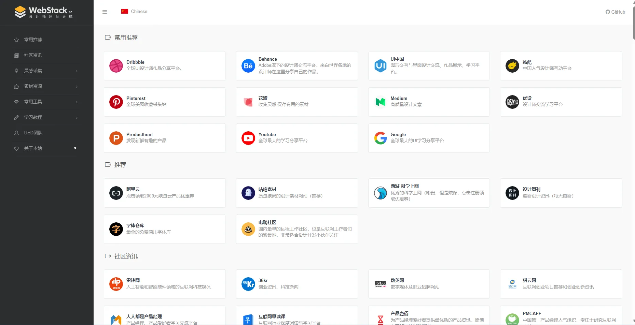Click the 猎云网 icon
This screenshot has width=635, height=325.
point(512,284)
